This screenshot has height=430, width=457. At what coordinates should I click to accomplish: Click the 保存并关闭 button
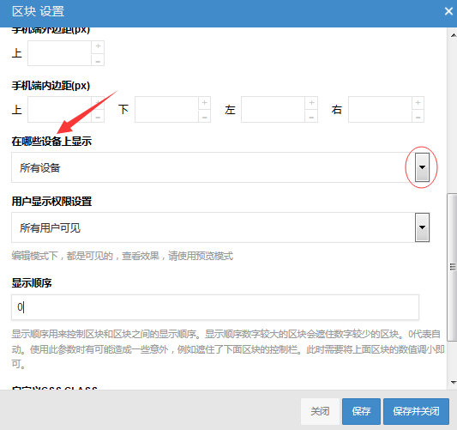pyautogui.click(x=416, y=411)
